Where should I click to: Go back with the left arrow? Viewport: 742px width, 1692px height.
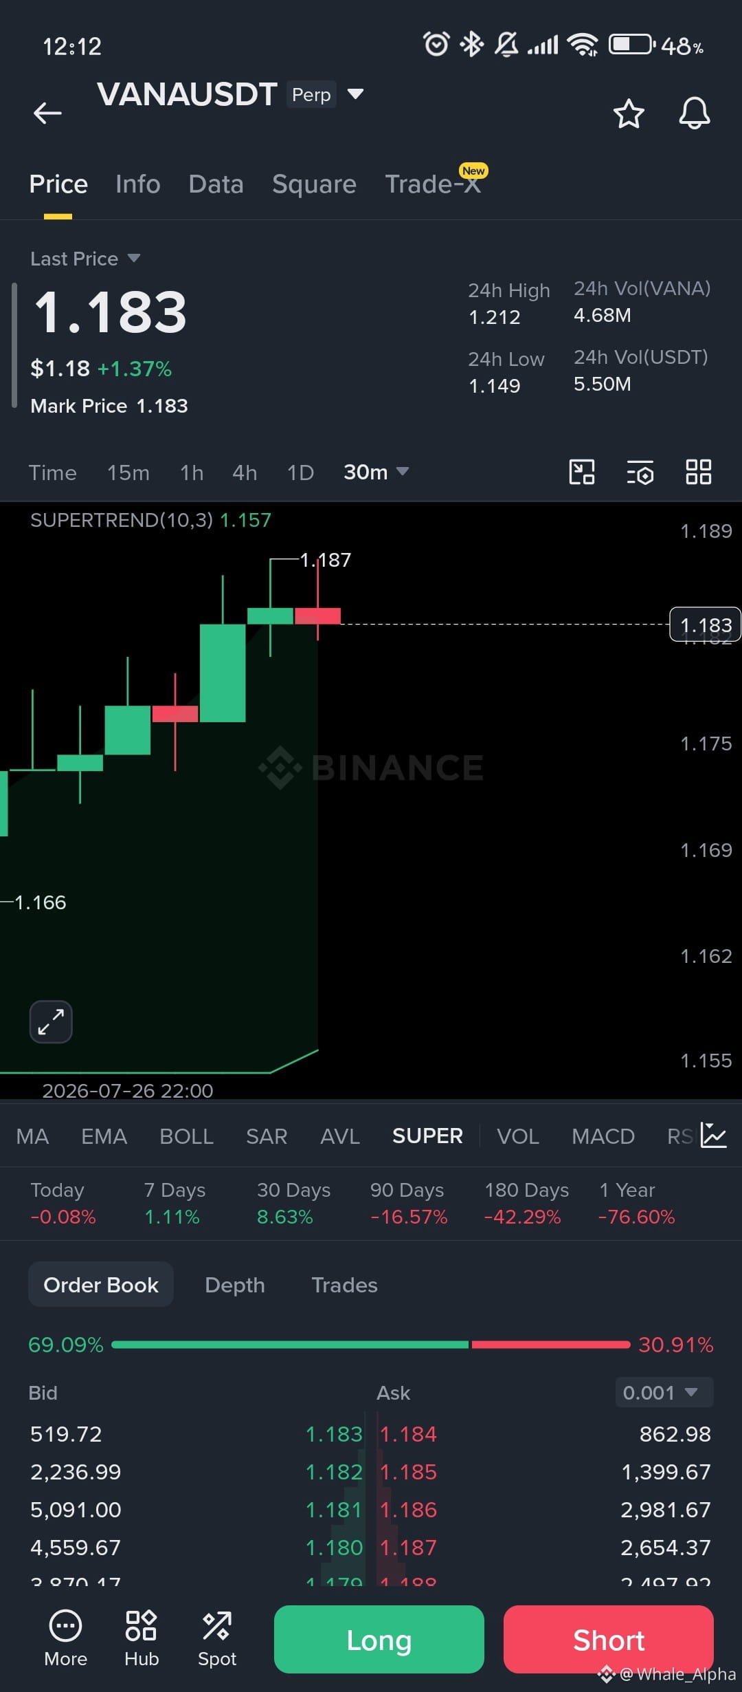pos(47,113)
